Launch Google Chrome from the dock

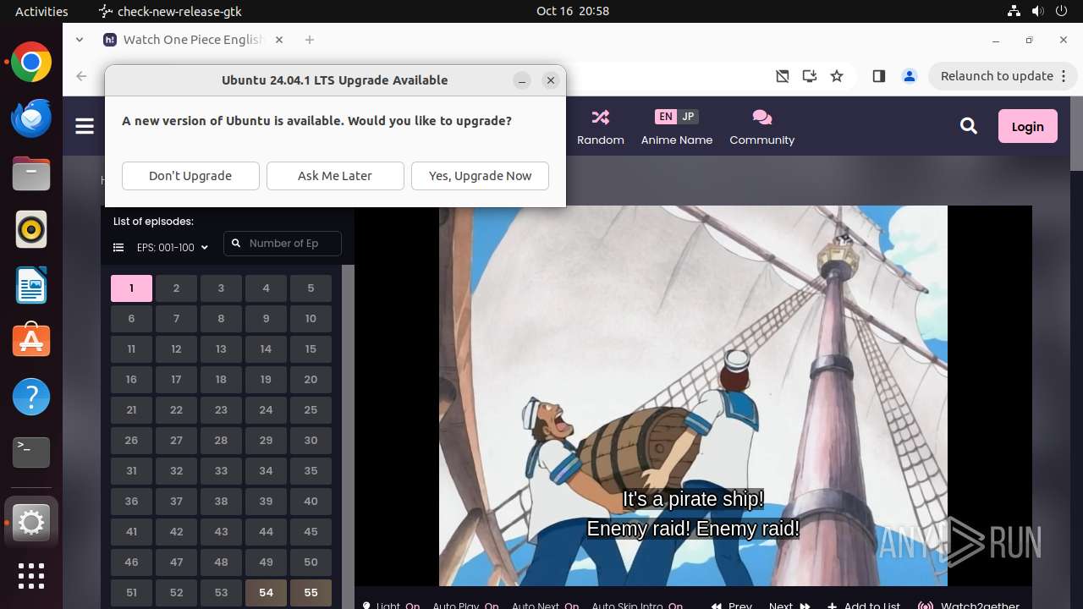pos(31,63)
